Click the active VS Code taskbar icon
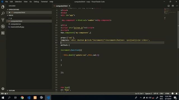This screenshot has height=100, width=179. [48, 97]
